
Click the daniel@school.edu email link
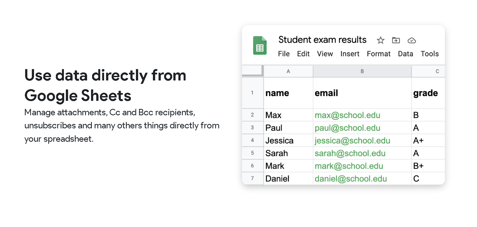[x=351, y=179]
